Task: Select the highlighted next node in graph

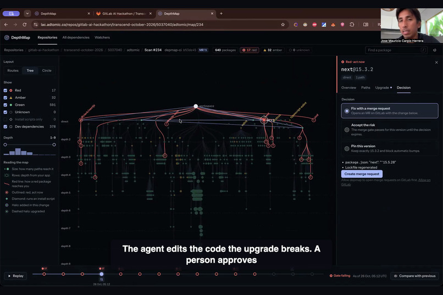Action: click(x=264, y=120)
